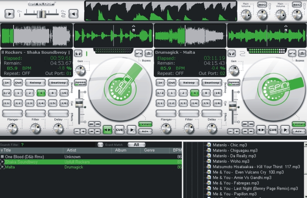This screenshot has height=198, width=307.
Task: Toggle the Speed button on the right deck
Action: pos(233,82)
